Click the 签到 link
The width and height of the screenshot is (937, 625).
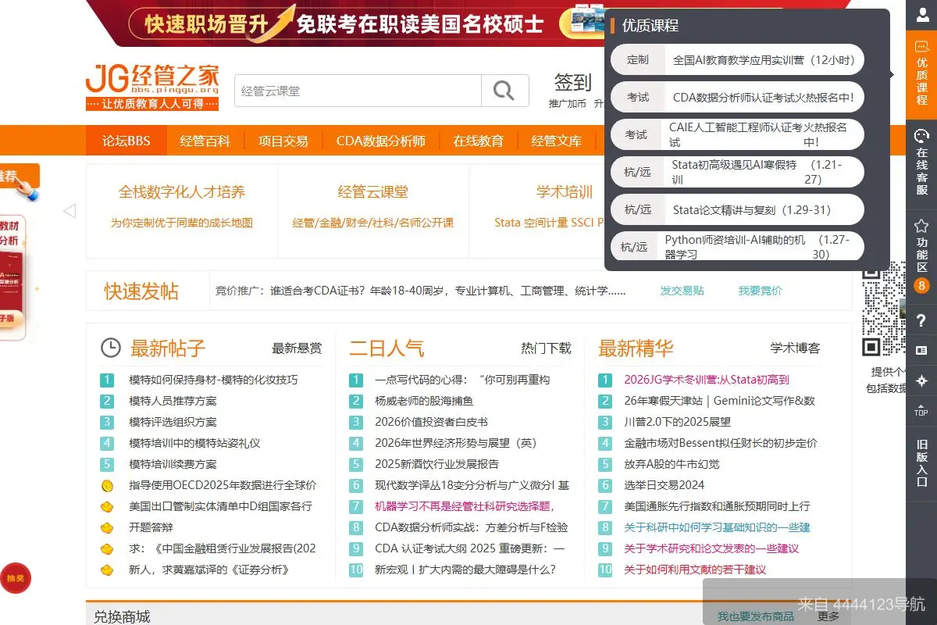(573, 82)
